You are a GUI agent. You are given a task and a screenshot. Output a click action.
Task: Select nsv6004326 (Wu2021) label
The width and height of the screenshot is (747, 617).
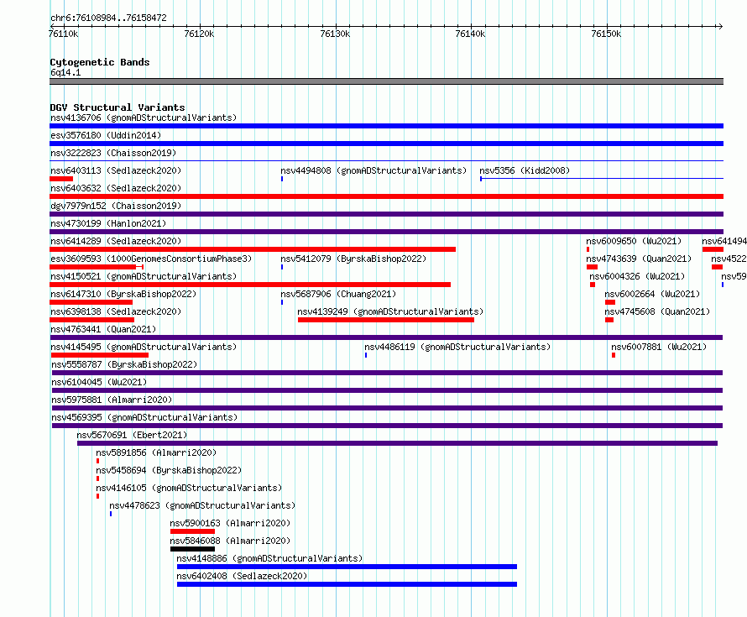point(637,276)
